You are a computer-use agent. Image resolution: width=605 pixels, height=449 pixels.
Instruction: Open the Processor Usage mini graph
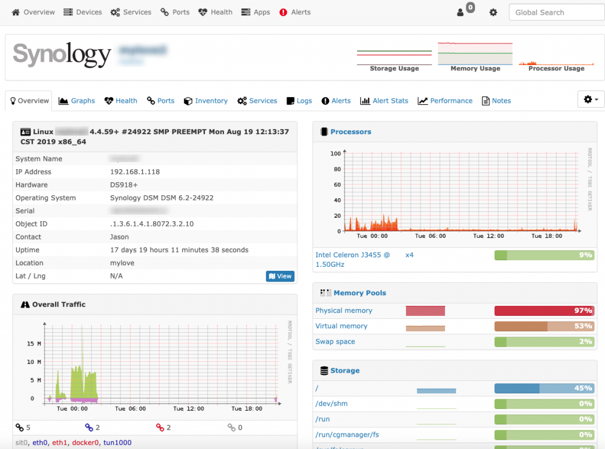point(557,57)
